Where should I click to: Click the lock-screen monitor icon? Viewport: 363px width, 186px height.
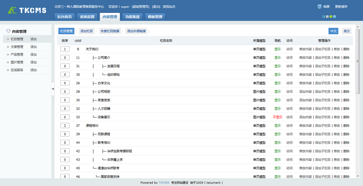[x=319, y=6]
